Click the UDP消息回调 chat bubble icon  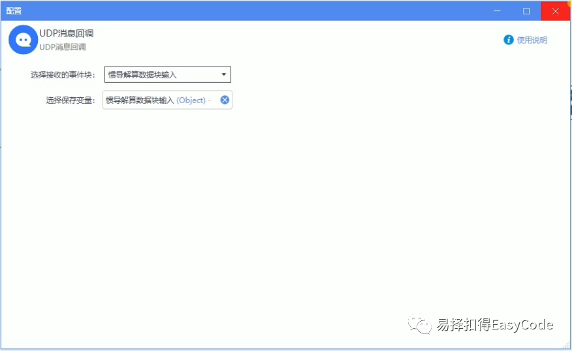click(23, 40)
